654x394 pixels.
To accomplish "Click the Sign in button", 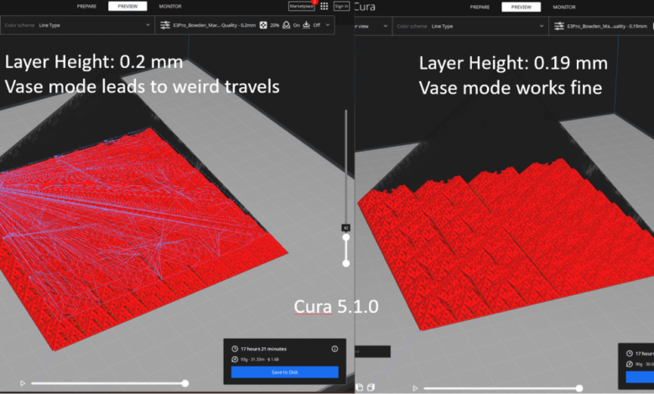I will pos(341,6).
